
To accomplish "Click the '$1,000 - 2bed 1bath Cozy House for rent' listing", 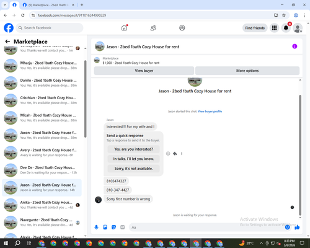I will tap(131, 63).
